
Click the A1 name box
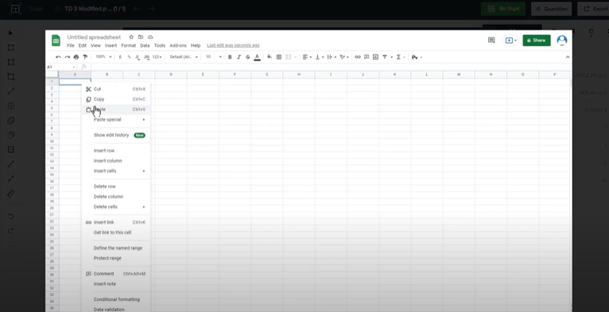[x=61, y=67]
